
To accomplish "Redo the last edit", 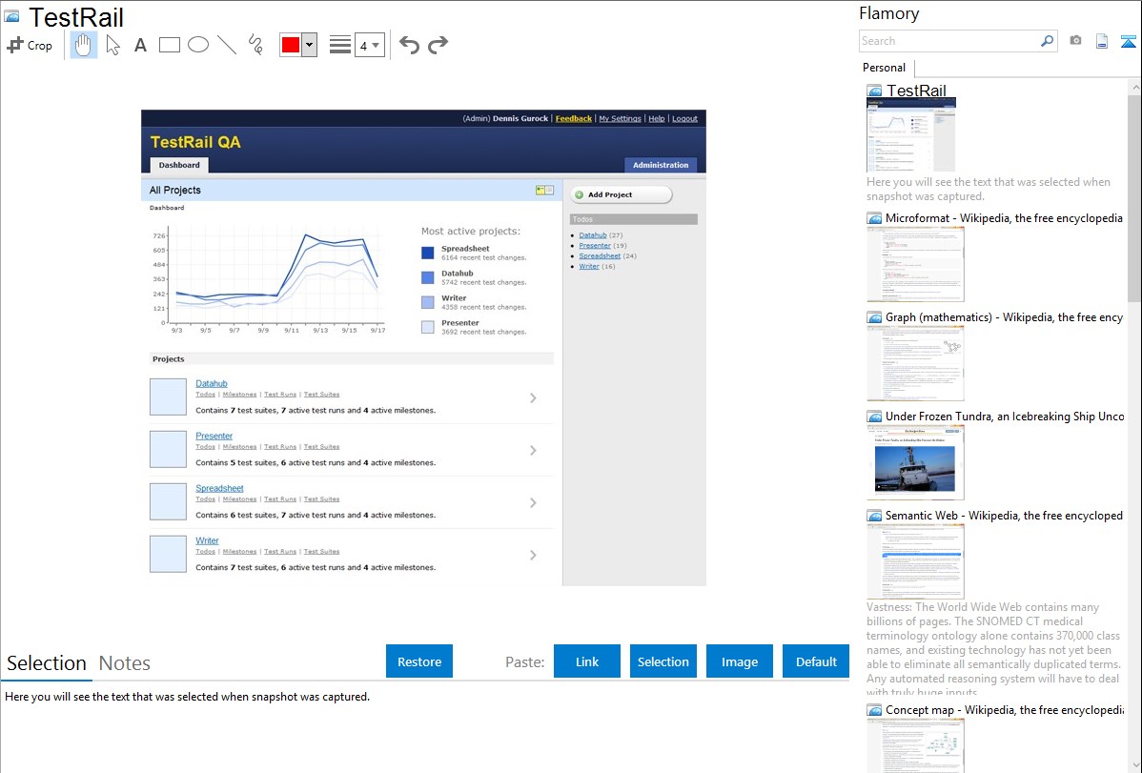I will click(438, 45).
